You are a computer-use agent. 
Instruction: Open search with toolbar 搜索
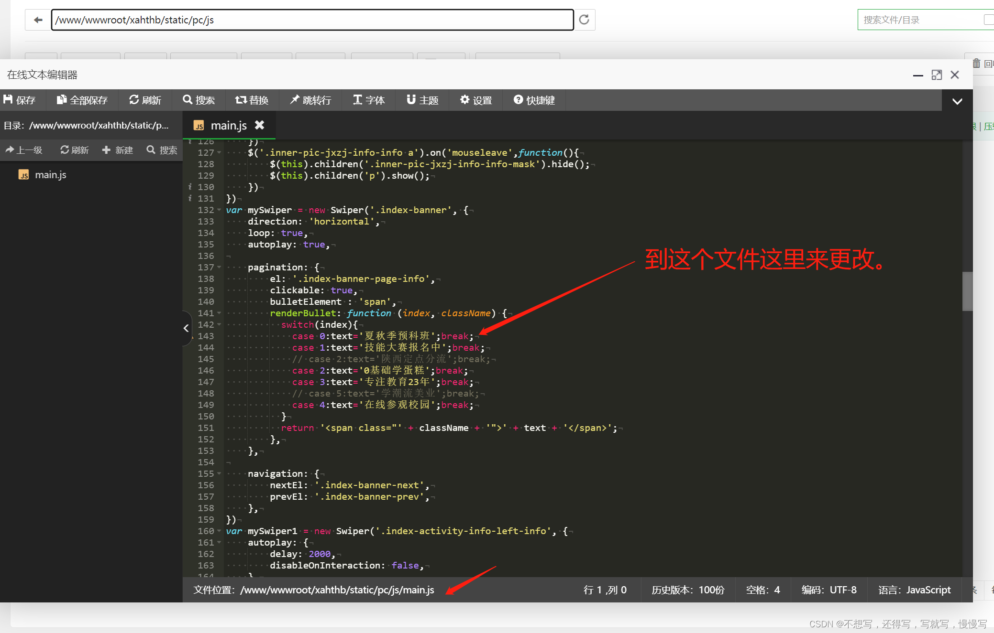click(199, 100)
